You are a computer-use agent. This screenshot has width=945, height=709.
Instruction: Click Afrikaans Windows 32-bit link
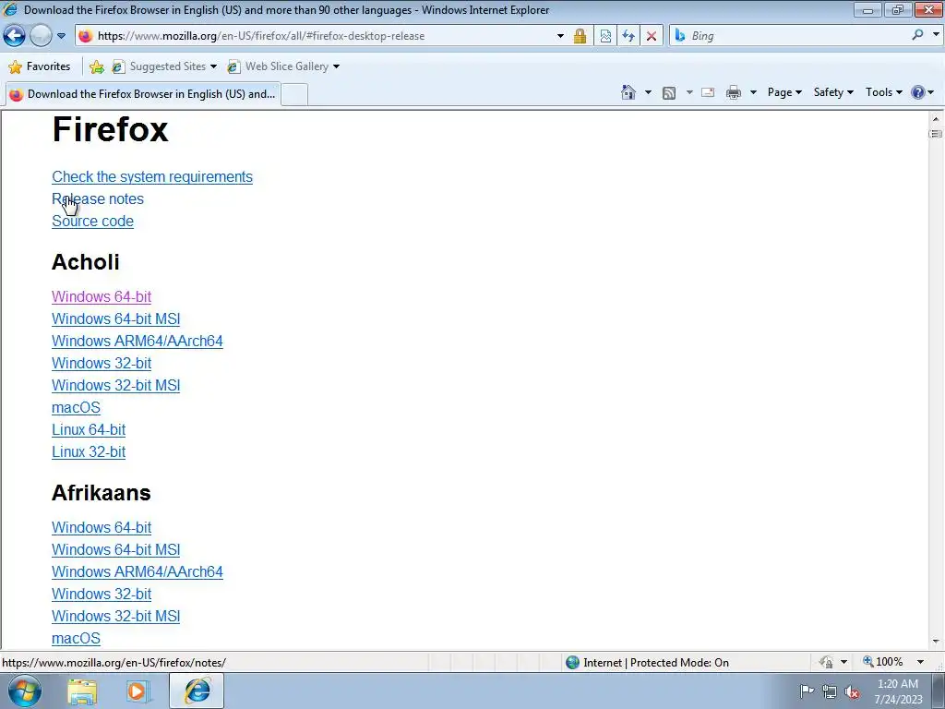102,595
